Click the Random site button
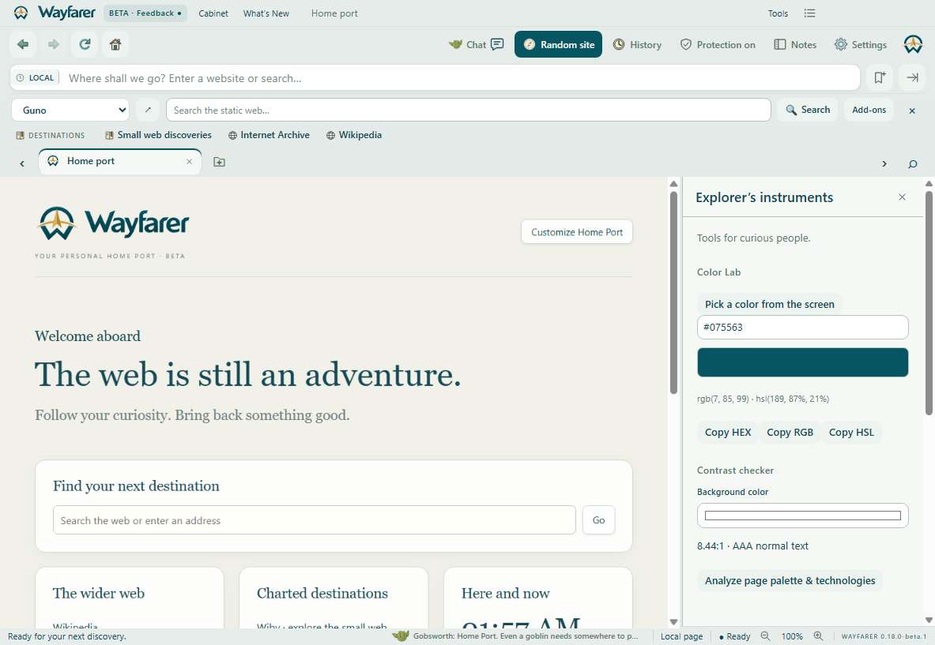This screenshot has height=645, width=935. click(x=559, y=45)
